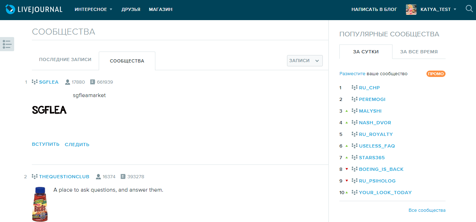
Task: Click the search magnifier icon
Action: tap(469, 9)
